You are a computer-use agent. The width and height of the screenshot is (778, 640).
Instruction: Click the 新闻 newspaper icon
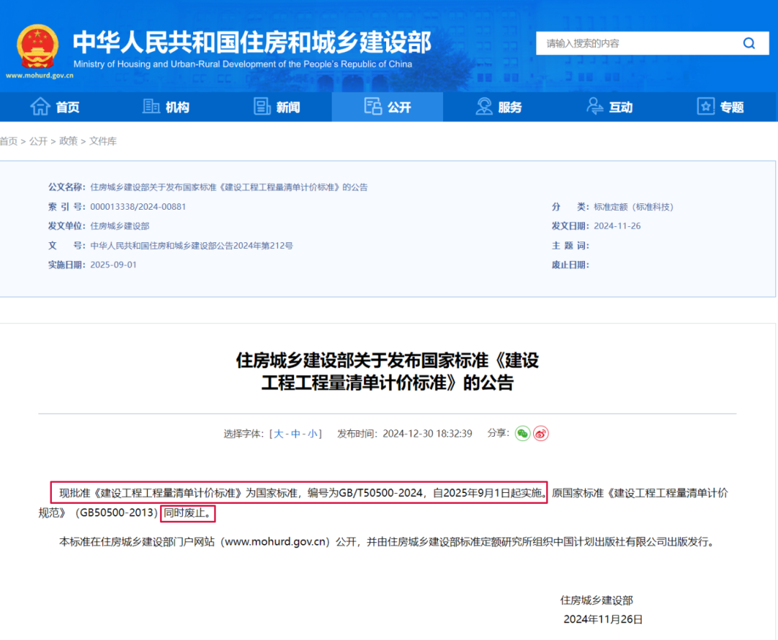262,107
